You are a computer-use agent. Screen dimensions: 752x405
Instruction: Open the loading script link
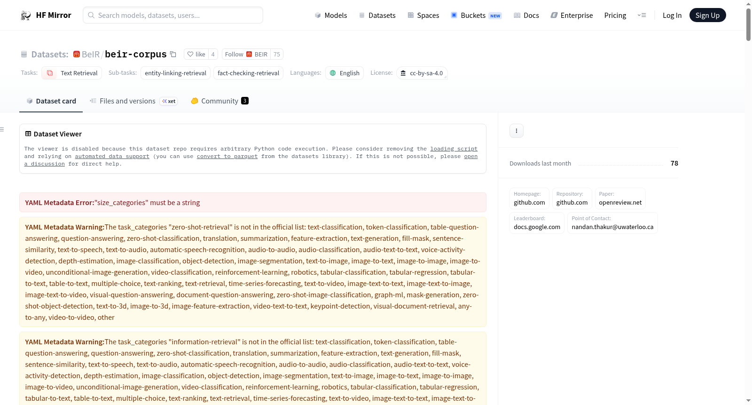pyautogui.click(x=454, y=149)
